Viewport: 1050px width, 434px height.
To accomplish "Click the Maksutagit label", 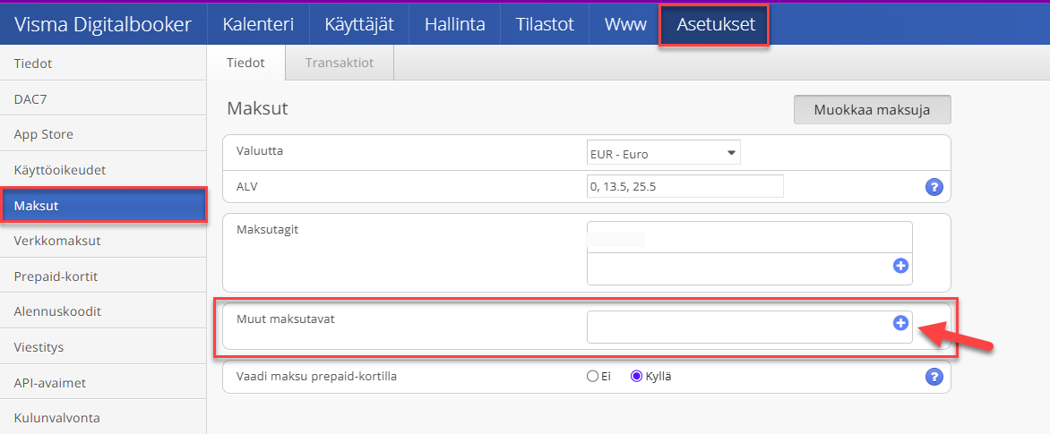I will pos(267,230).
